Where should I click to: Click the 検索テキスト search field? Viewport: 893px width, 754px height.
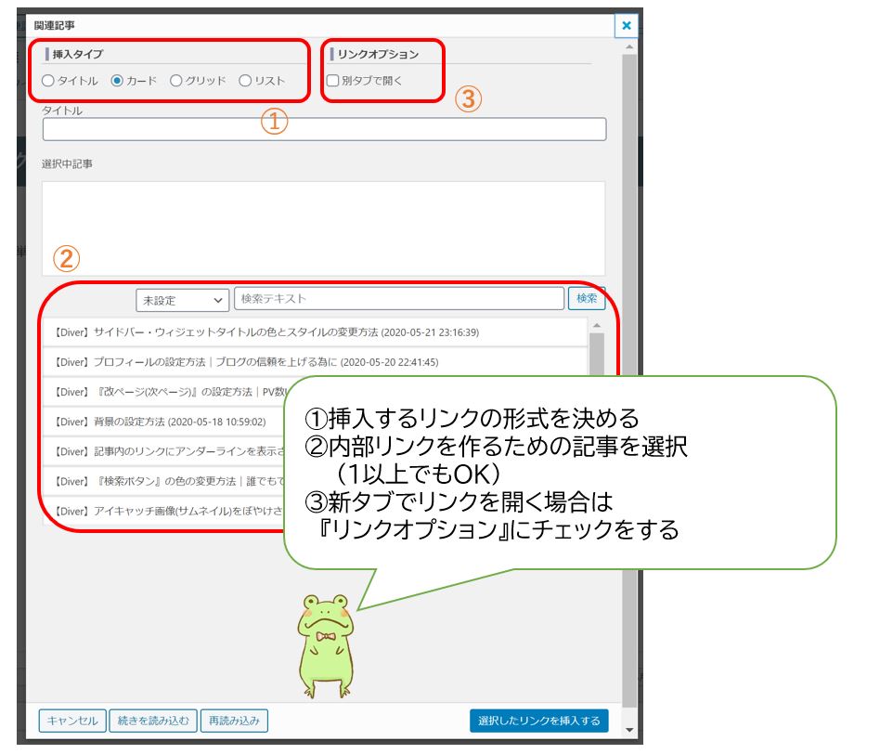pos(398,299)
